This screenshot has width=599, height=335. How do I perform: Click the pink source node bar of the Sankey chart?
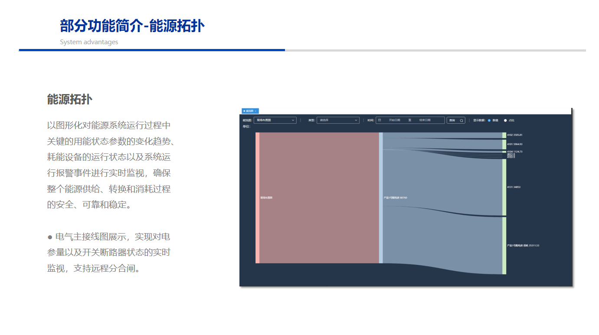(257, 198)
